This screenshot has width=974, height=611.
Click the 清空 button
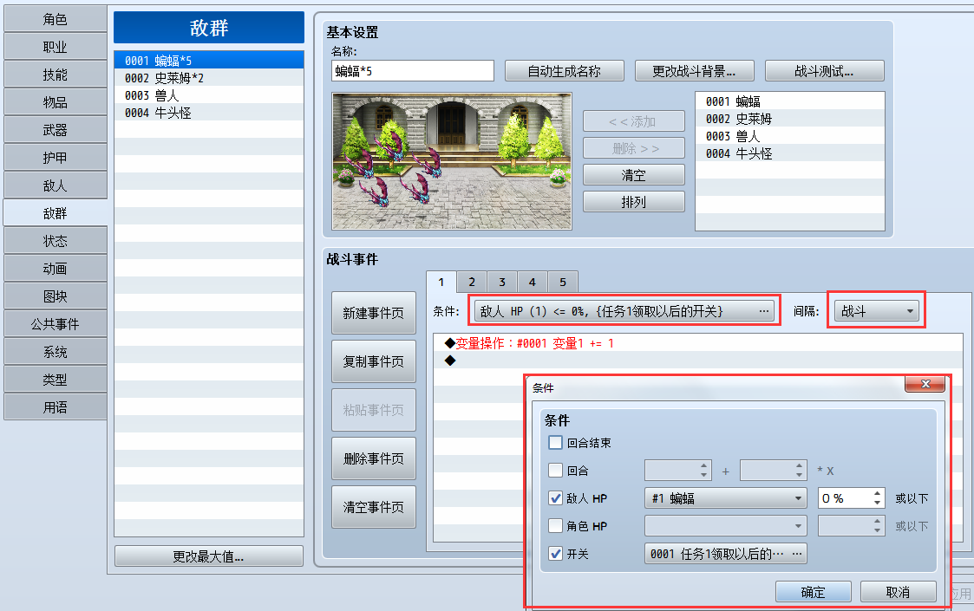click(634, 175)
